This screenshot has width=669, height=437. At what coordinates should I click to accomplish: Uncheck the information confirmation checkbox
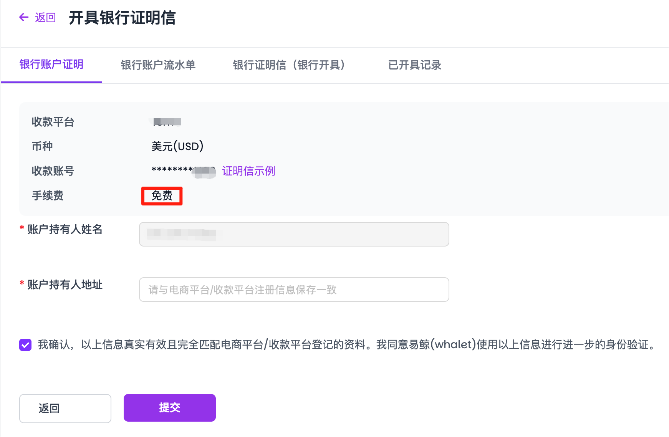(x=25, y=346)
